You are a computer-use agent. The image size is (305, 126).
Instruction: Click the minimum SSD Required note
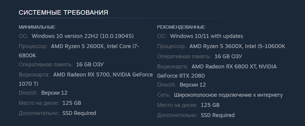79,113
